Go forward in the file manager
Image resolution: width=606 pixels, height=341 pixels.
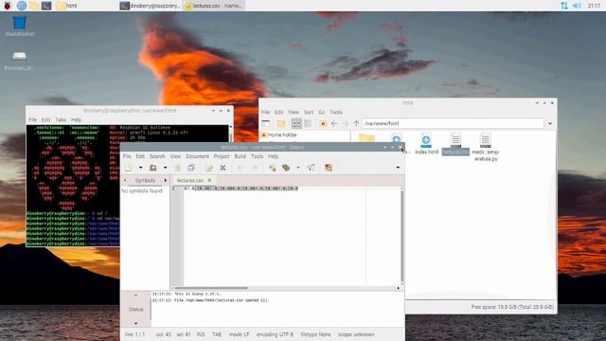pos(345,124)
